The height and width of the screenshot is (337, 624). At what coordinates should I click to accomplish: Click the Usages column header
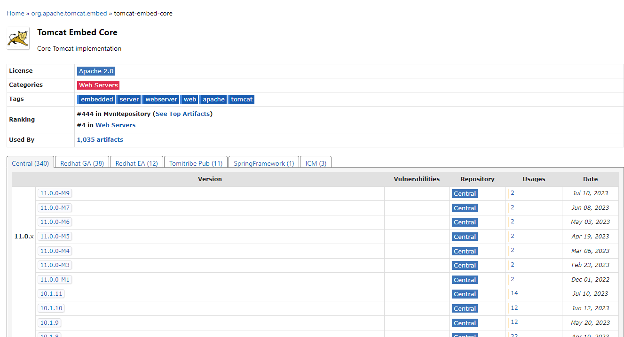(534, 179)
